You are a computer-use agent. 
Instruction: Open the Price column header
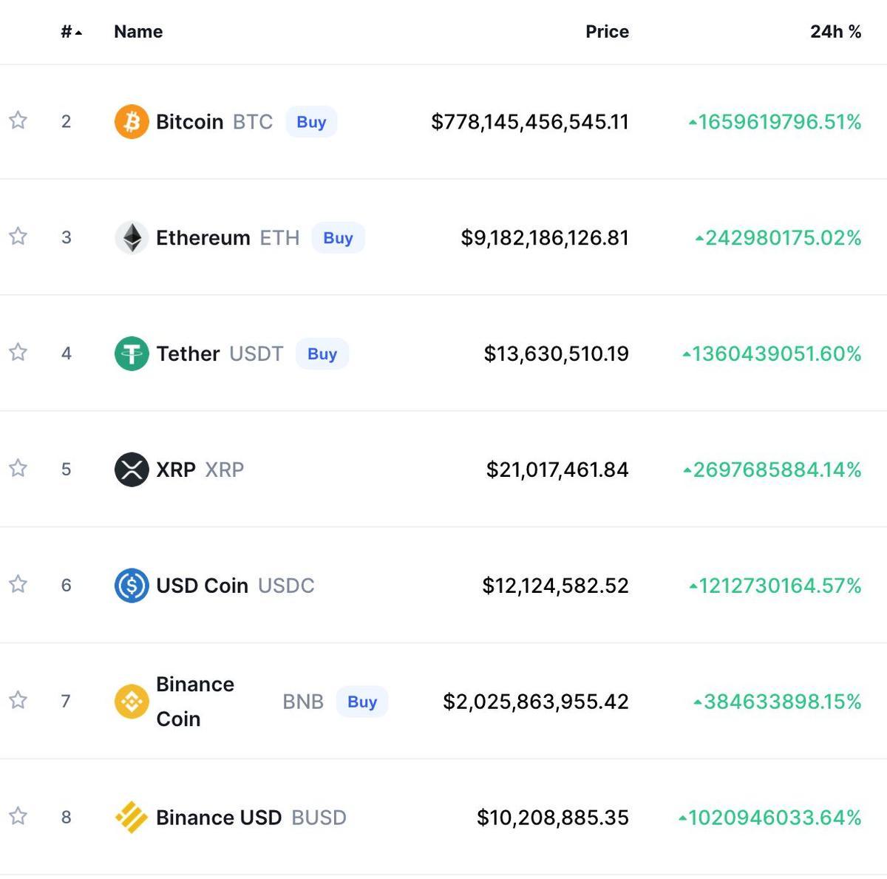point(607,32)
